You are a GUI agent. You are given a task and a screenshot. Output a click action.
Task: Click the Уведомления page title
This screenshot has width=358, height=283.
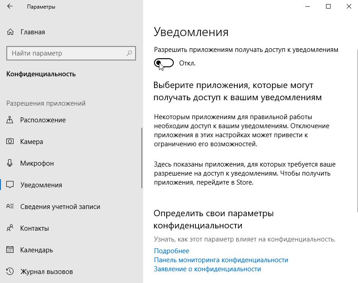pyautogui.click(x=191, y=32)
